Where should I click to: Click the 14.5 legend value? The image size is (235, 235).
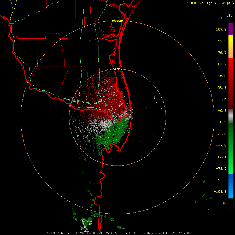(222, 99)
